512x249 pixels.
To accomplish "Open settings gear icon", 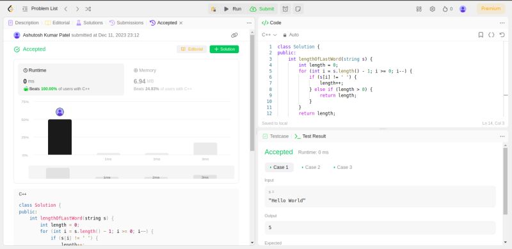I will pyautogui.click(x=433, y=9).
